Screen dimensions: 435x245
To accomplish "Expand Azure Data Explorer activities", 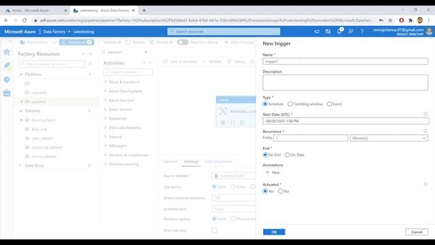I will (105, 91).
